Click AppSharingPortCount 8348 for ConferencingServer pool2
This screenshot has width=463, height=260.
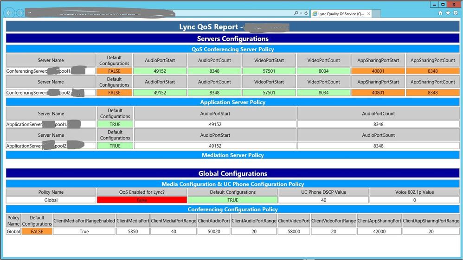pos(432,92)
